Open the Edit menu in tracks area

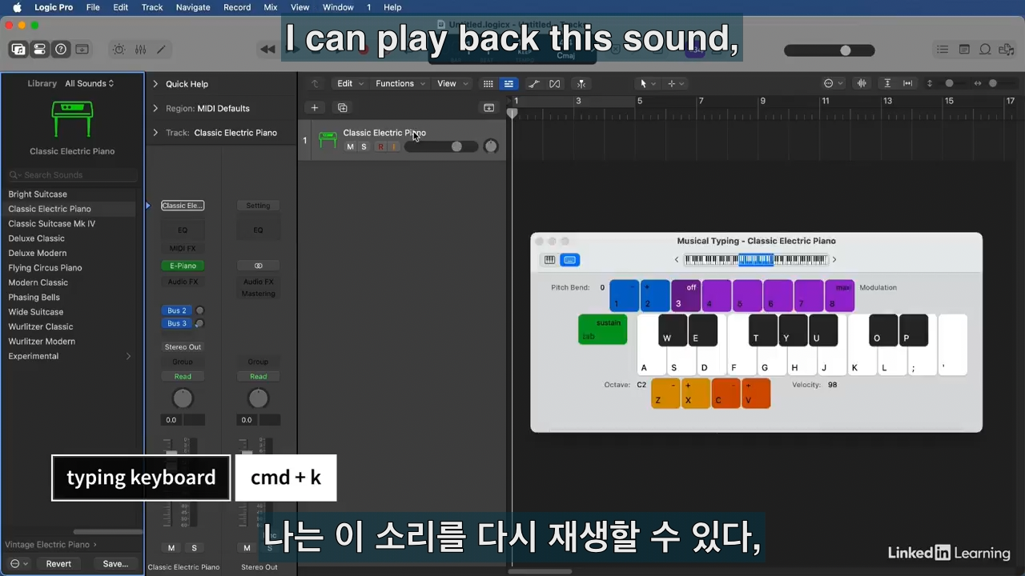[x=350, y=83]
